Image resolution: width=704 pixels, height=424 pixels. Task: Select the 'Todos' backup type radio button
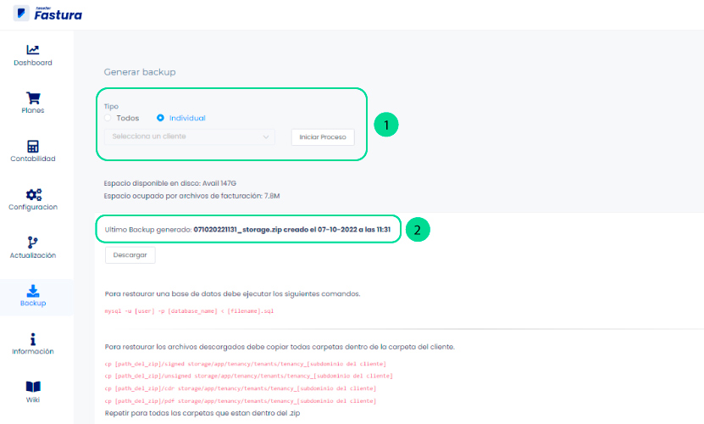[108, 118]
